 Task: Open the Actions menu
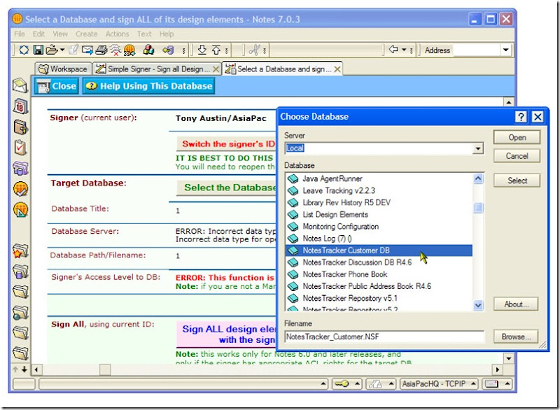117,34
